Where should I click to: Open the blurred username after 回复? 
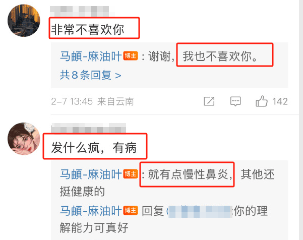click(x=200, y=212)
